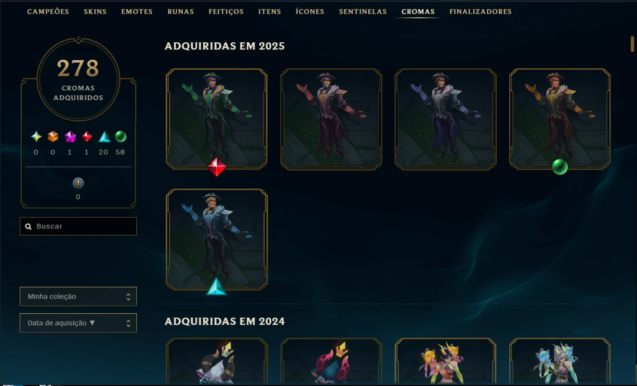Image resolution: width=637 pixels, height=386 pixels.
Task: Click the pale star-shaped rarity icon in the stats panel
Action: pos(36,137)
